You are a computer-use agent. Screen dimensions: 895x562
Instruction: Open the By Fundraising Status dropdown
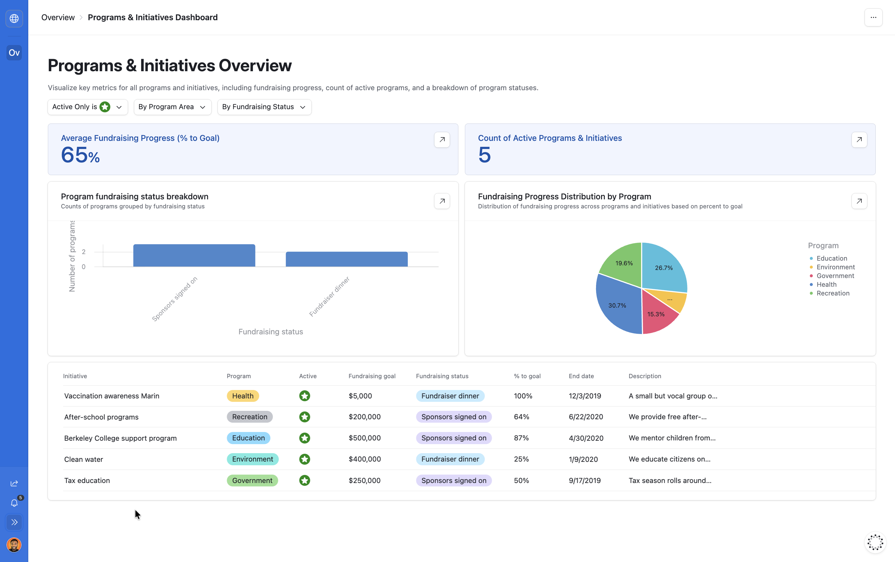[x=264, y=107]
